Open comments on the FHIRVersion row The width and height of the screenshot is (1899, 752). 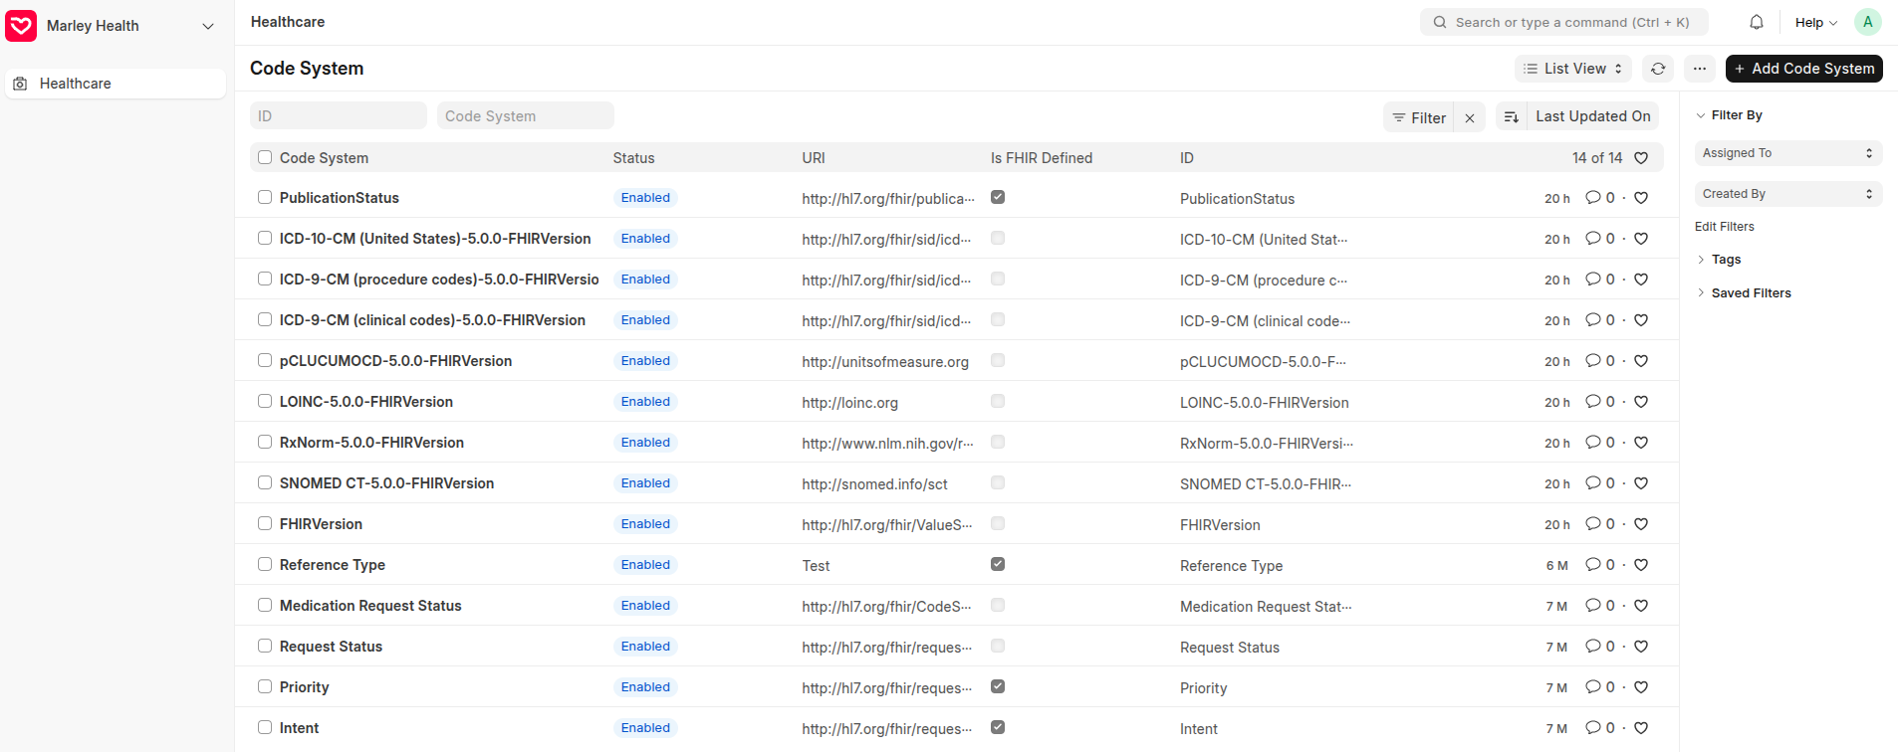[x=1600, y=524]
